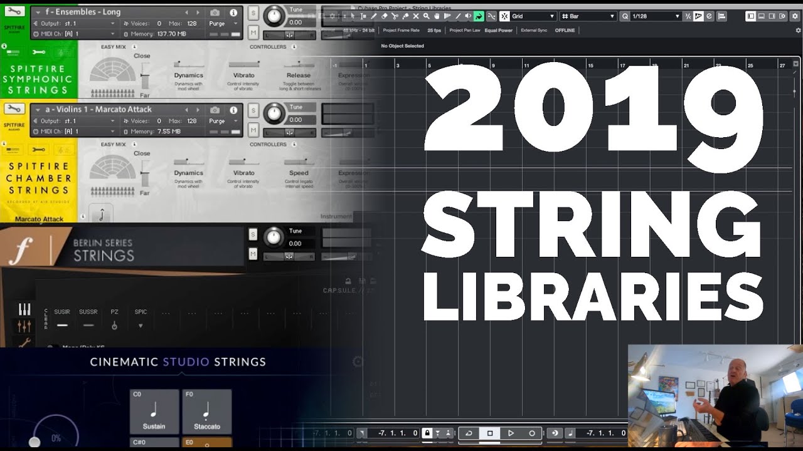
Task: Solo the Berlin Series Strings instrument
Action: [253, 234]
